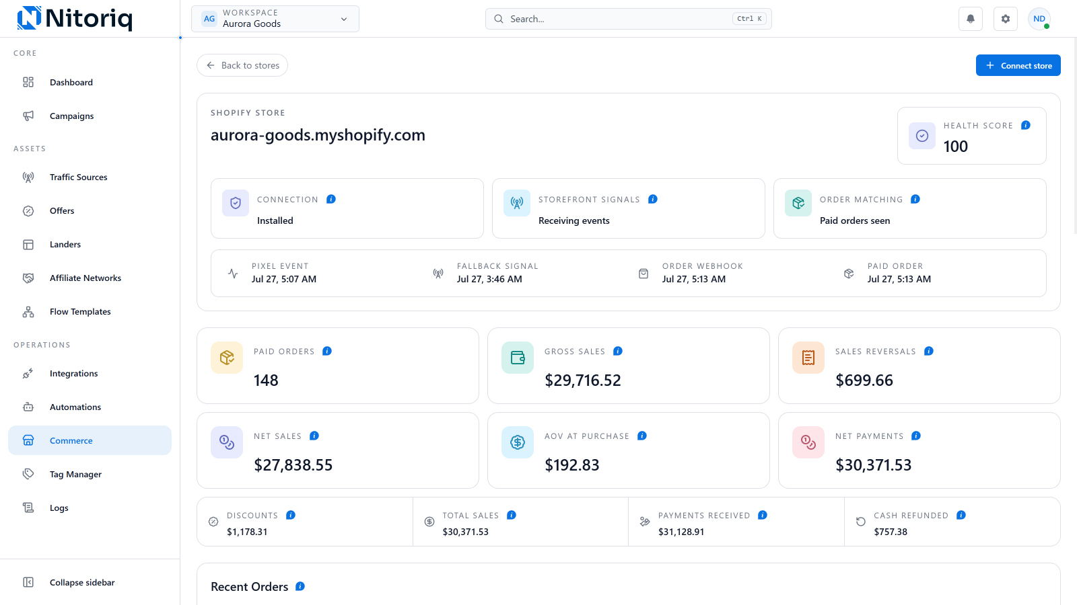Click the ND user avatar

point(1039,19)
